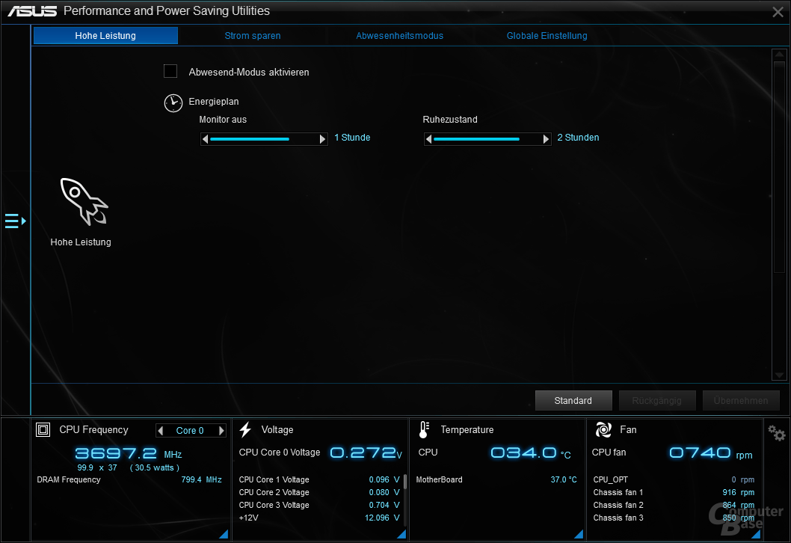Image resolution: width=791 pixels, height=543 pixels.
Task: Expand the CPU Frequency panel corner triangle
Action: coord(223,534)
